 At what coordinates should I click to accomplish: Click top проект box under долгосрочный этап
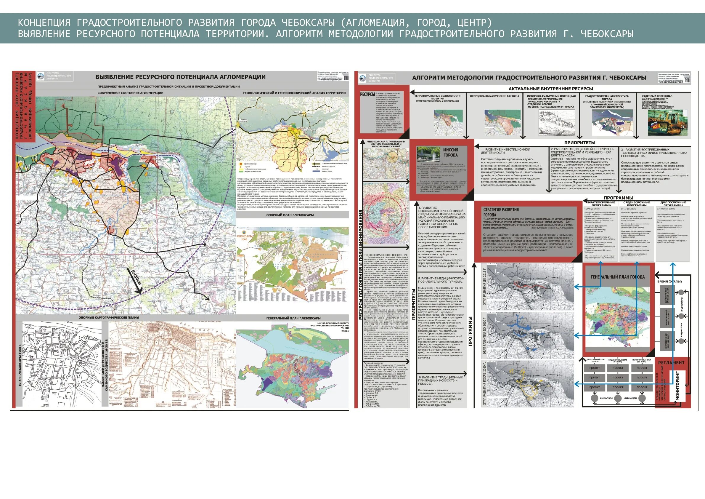[x=595, y=368]
